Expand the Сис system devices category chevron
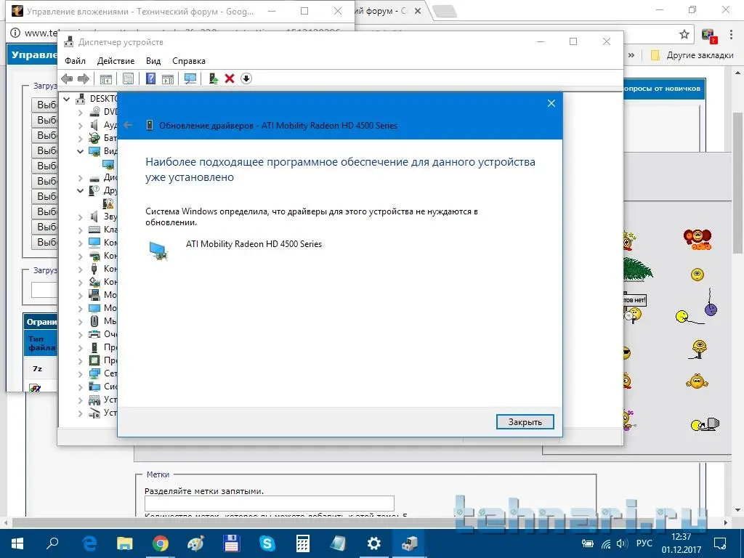The height and width of the screenshot is (558, 744). tap(80, 387)
